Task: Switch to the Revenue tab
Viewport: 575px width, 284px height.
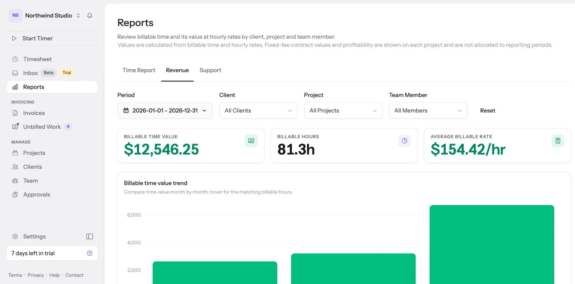Action: coord(177,70)
